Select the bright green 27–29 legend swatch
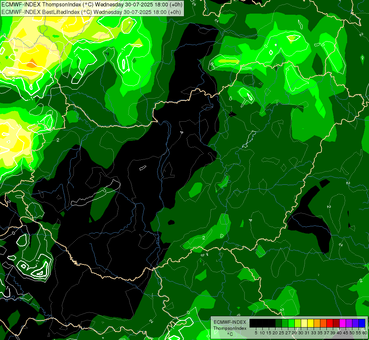This screenshot has width=369, height=340. tap(291, 323)
